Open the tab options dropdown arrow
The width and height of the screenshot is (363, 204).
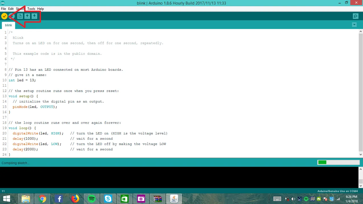click(354, 25)
